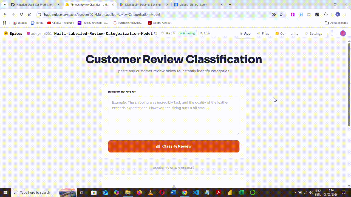Click the Windows taskbar search box
This screenshot has height=197, width=351.
[x=44, y=192]
